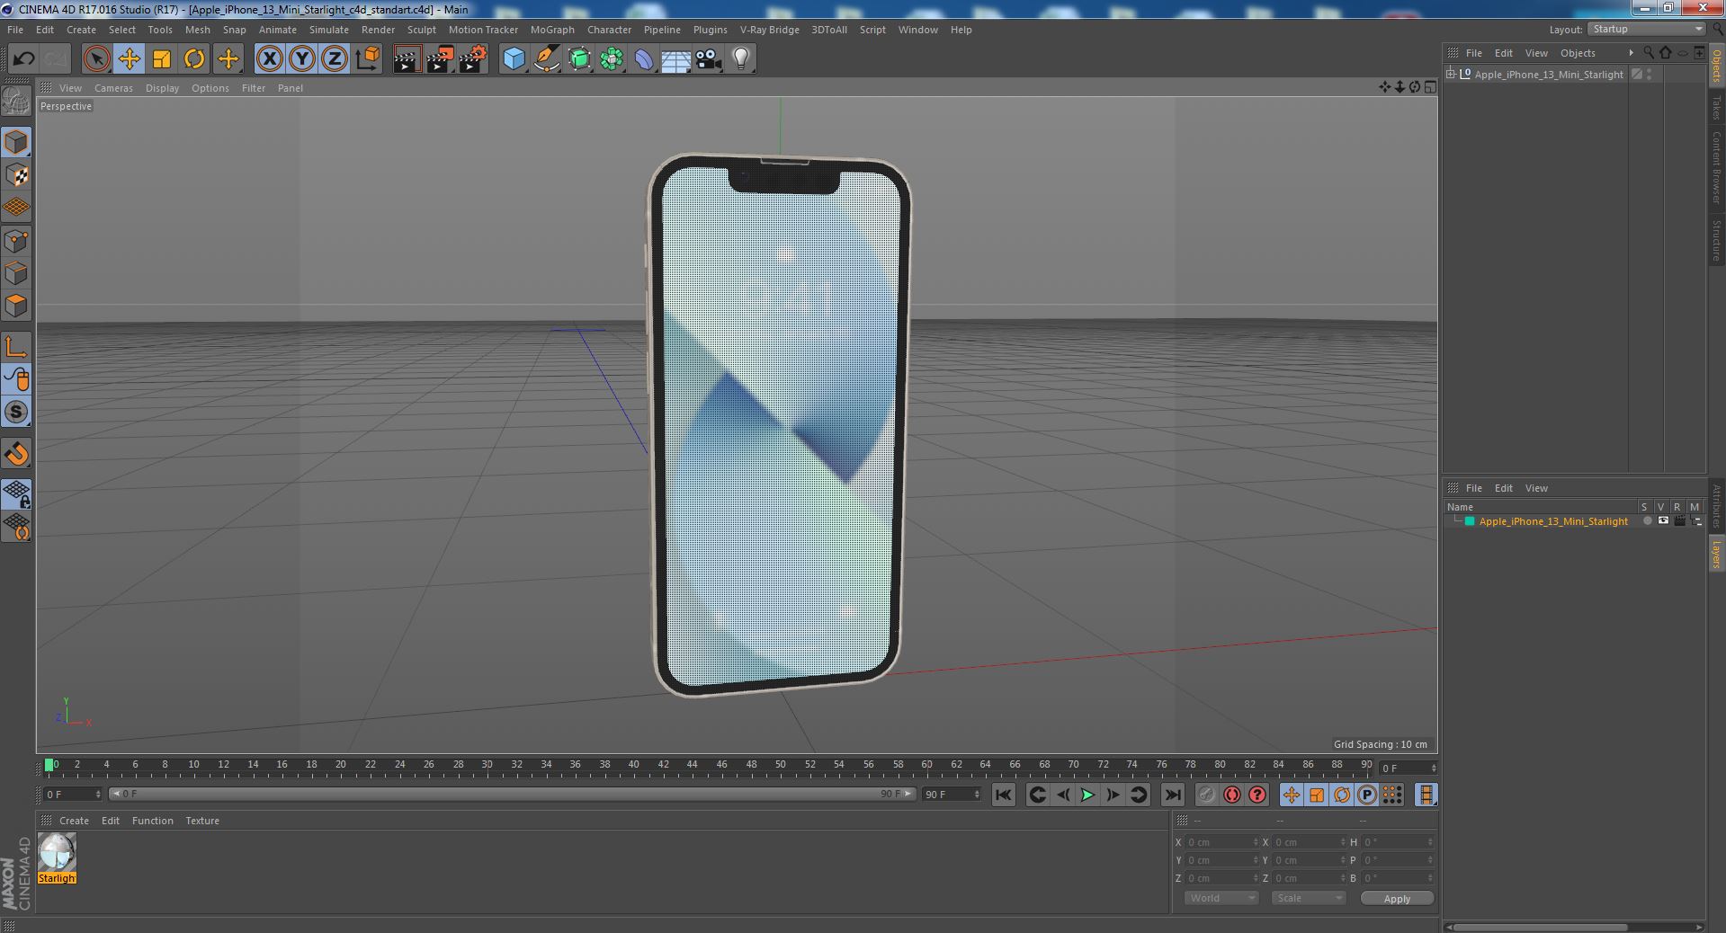Click the Array modeling object icon
The image size is (1726, 933).
[x=612, y=59]
